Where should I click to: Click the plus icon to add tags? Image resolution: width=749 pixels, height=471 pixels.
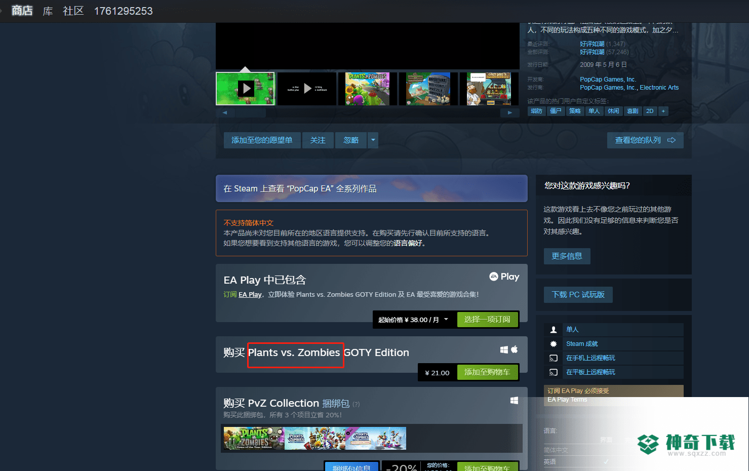663,111
